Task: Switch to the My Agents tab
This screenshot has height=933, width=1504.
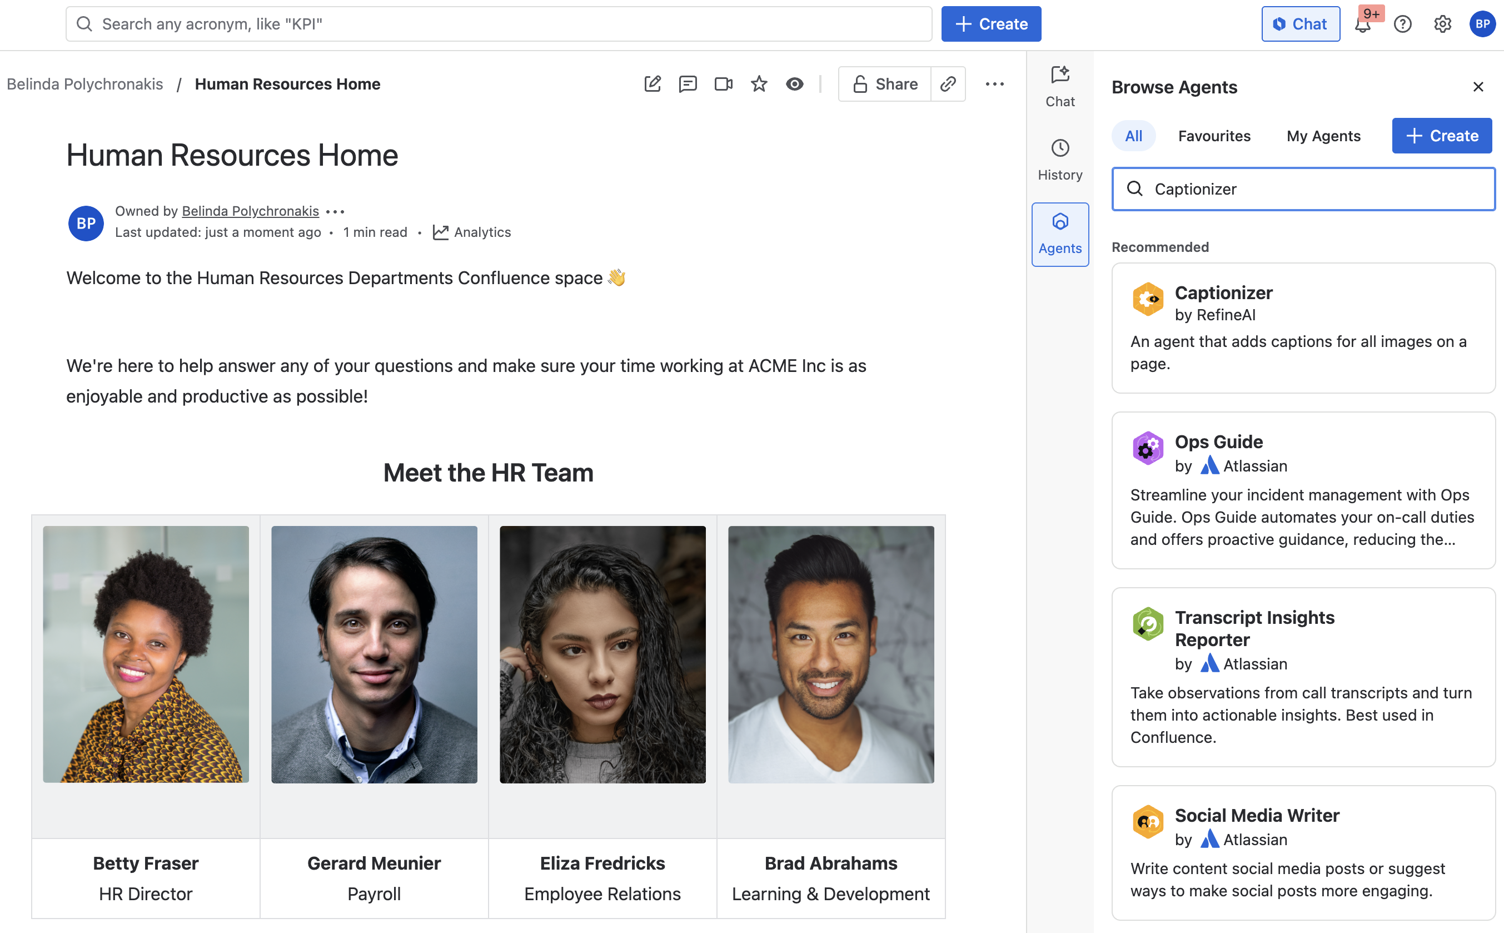Action: [1323, 136]
